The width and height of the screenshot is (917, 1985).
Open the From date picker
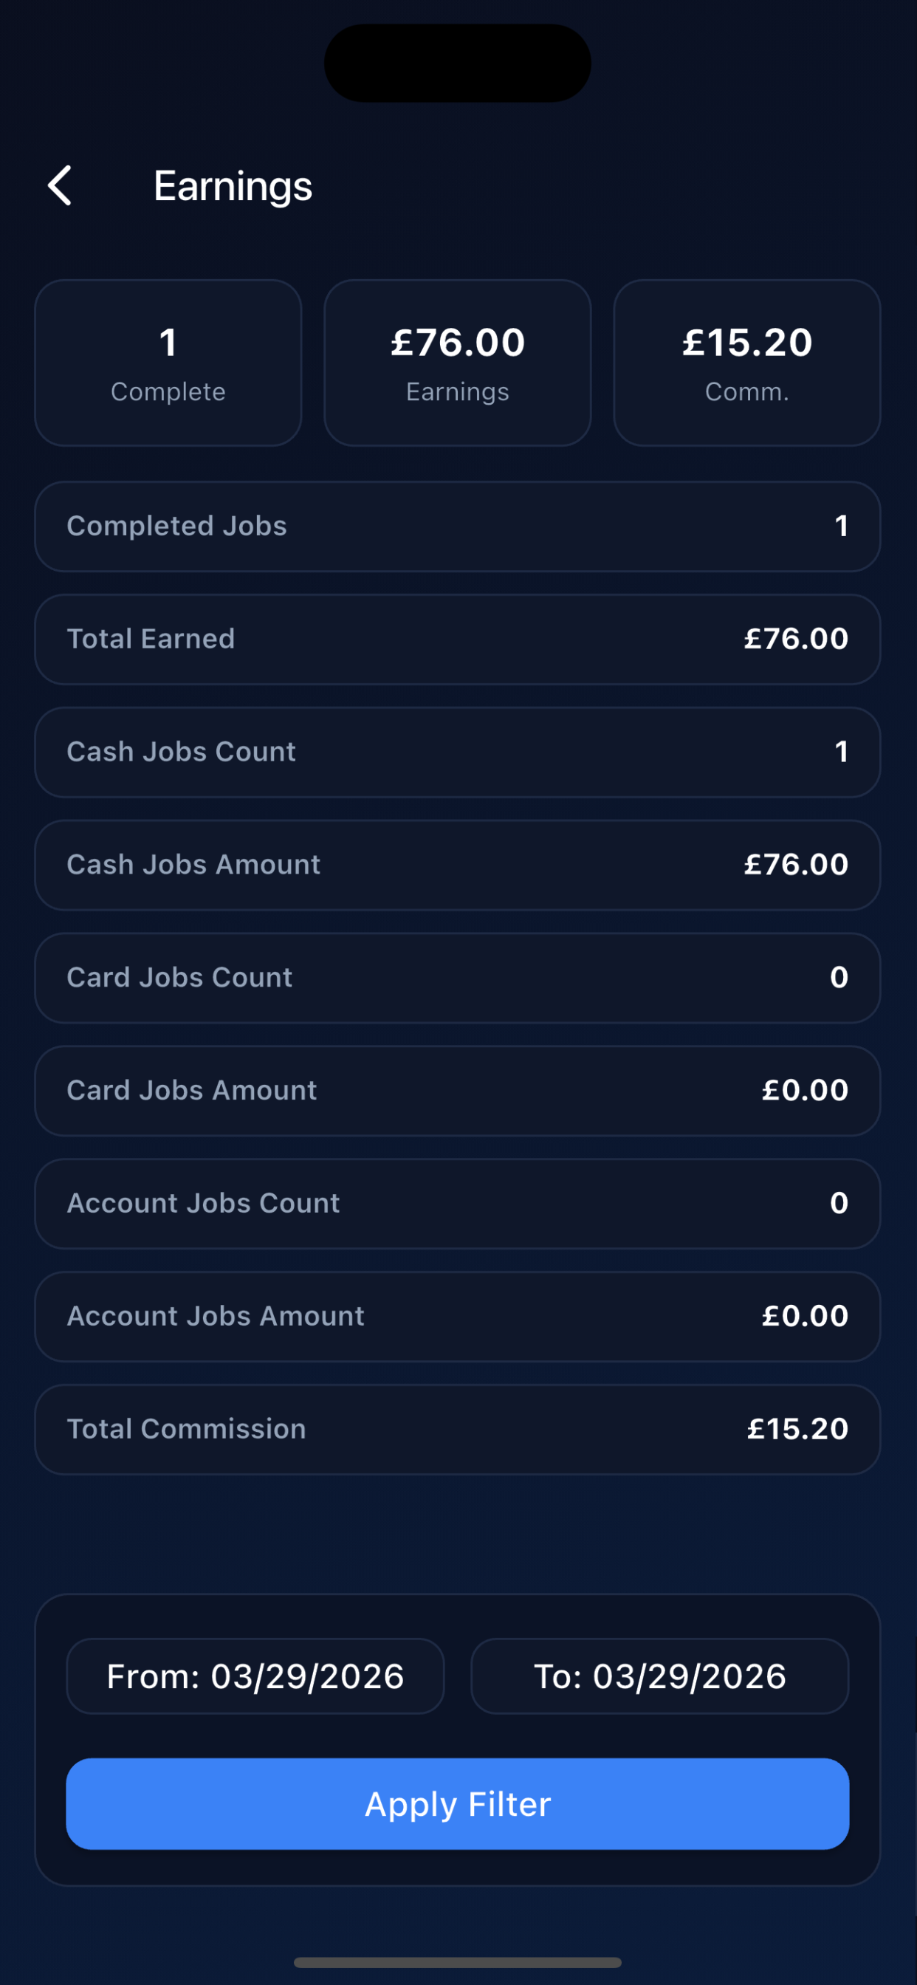point(255,1676)
